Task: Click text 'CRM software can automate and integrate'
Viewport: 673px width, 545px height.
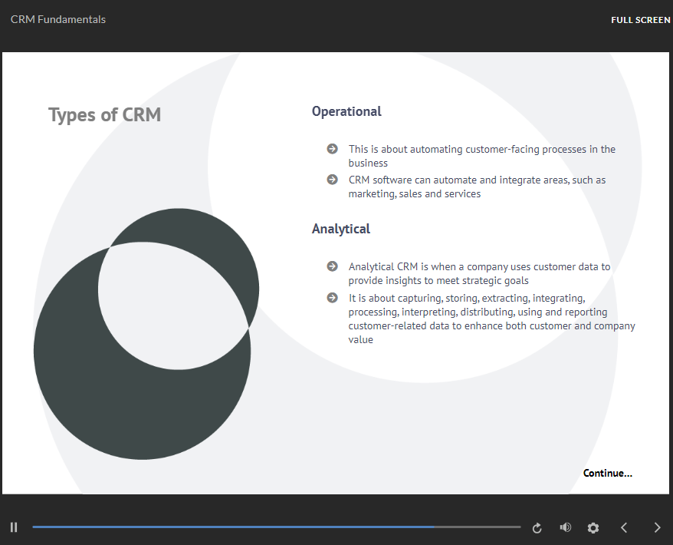Action: coord(477,187)
